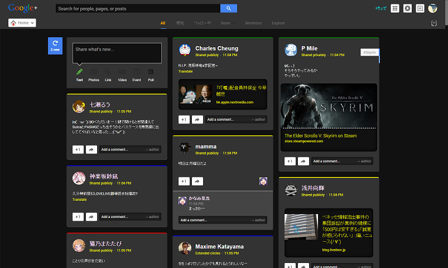
Task: Open the Doraemon news article thumbnail
Action: [195, 94]
